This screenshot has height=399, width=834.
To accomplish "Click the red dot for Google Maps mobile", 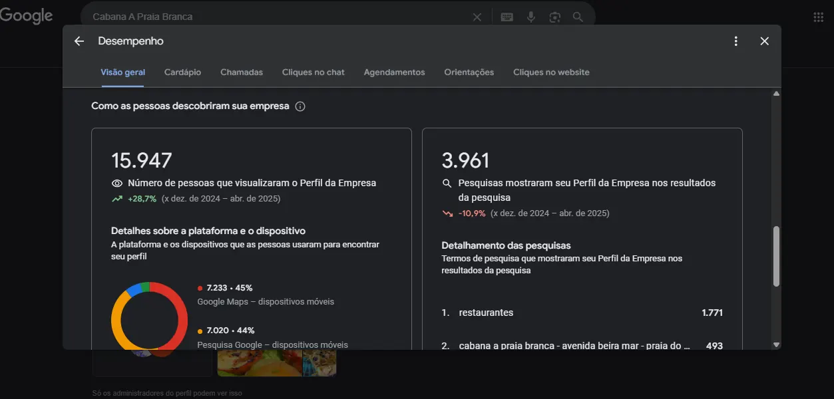I will point(200,288).
